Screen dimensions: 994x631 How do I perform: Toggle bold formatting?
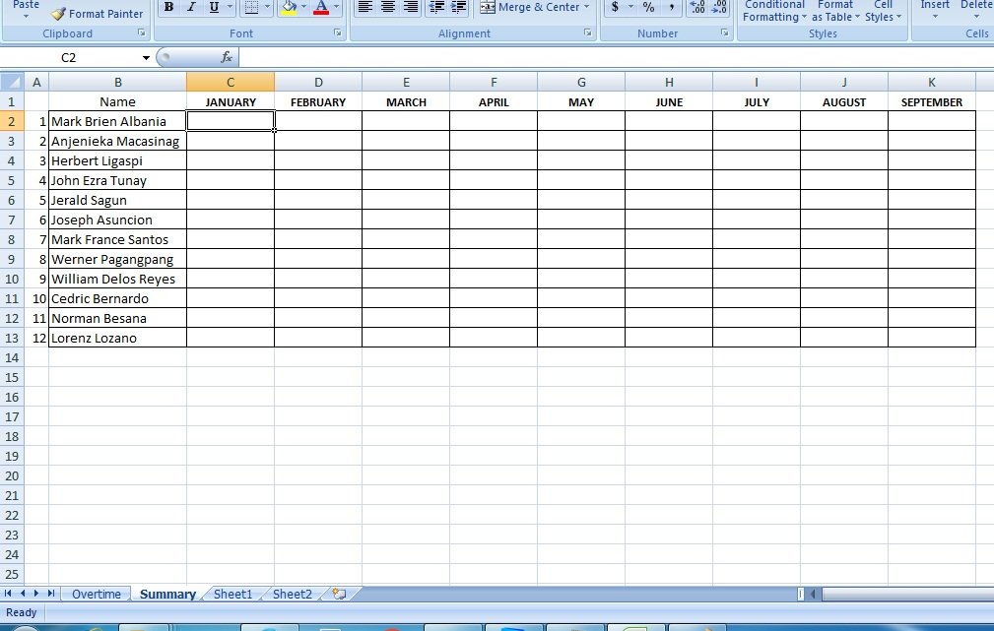168,8
